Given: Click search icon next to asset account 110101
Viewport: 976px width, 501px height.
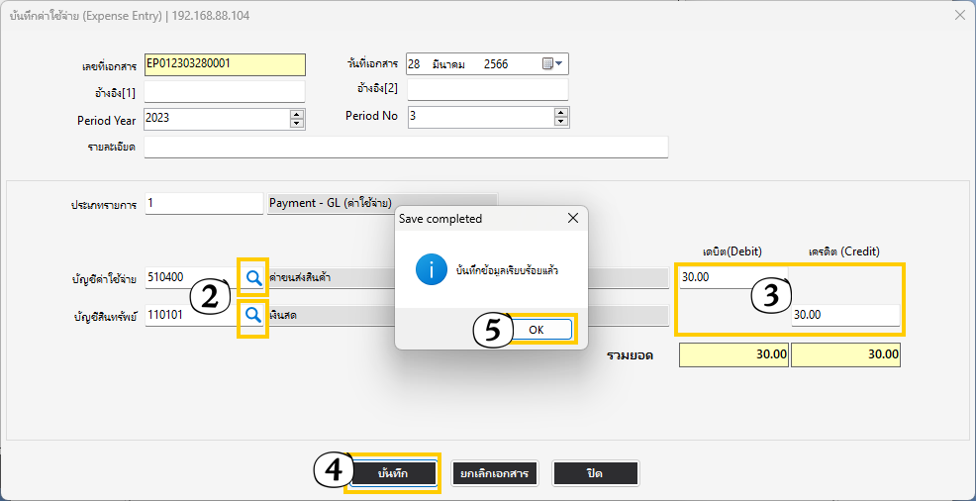Looking at the screenshot, I should (x=253, y=315).
